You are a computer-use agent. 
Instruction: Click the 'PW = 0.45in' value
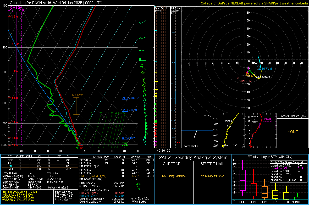click(9, 173)
